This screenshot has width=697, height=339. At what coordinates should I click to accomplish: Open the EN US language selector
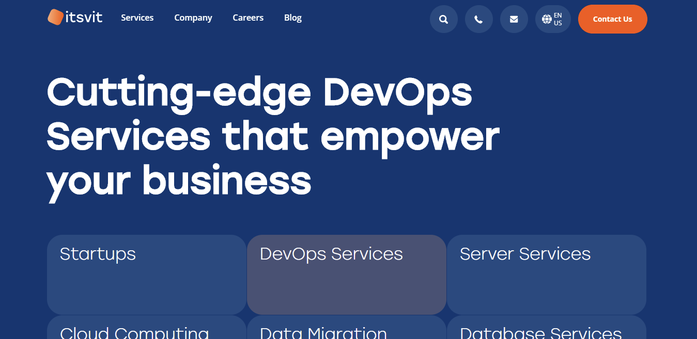click(553, 19)
